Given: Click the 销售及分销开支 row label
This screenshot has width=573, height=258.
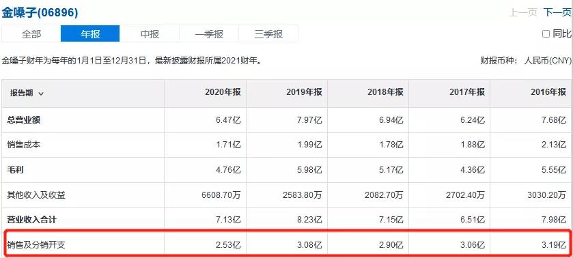Looking at the screenshot, I should tap(36, 244).
